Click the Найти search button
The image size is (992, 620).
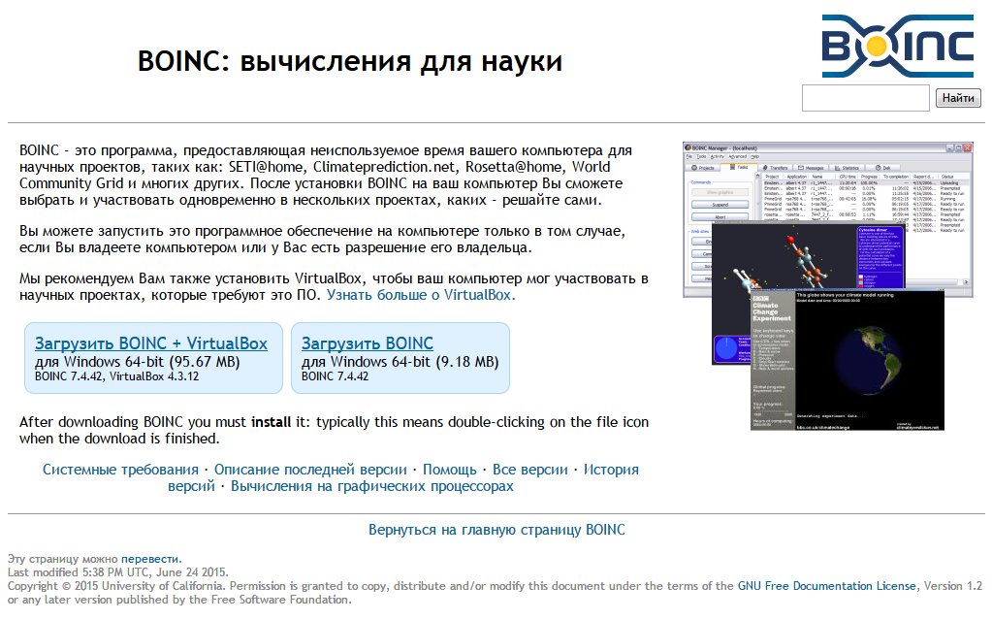tap(958, 98)
